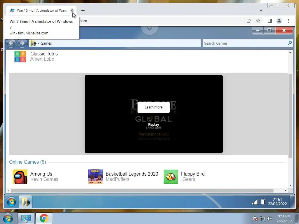Open the real Windows Start button

tap(8, 218)
